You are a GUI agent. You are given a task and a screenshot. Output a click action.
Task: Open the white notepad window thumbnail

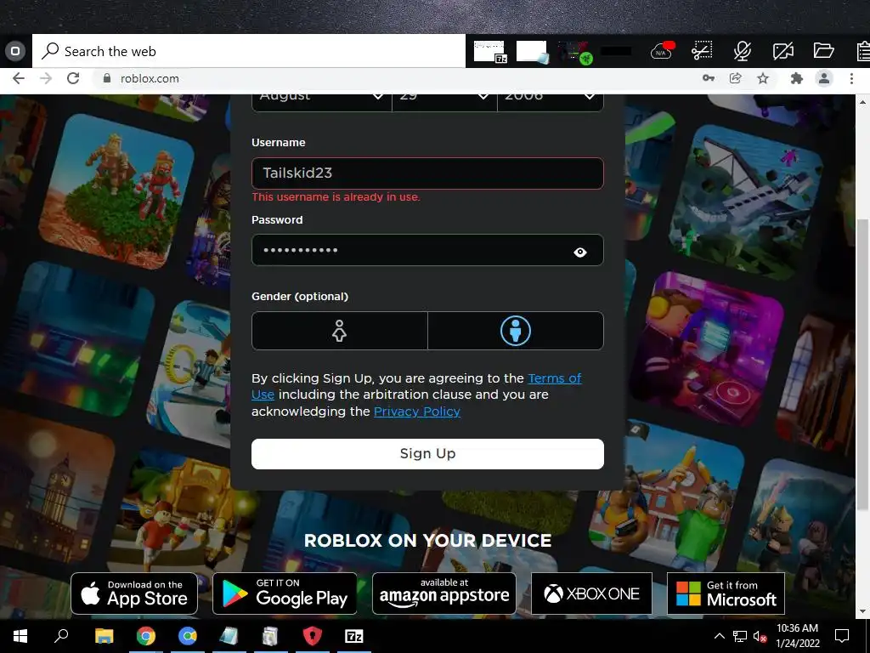click(532, 52)
